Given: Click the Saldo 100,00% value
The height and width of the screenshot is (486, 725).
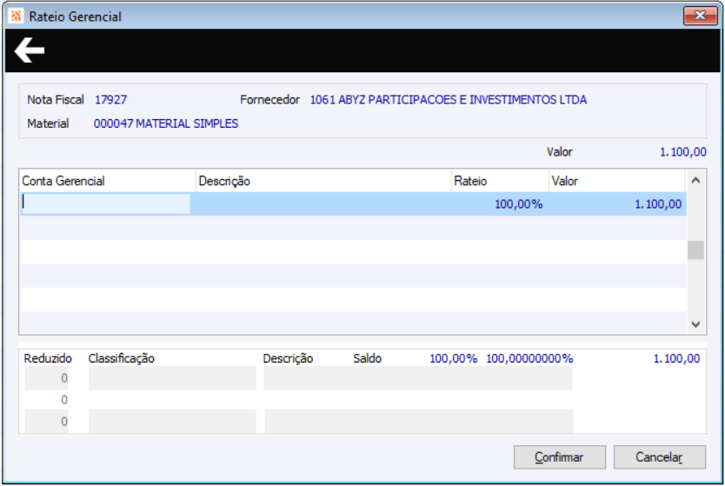Looking at the screenshot, I should pos(453,358).
